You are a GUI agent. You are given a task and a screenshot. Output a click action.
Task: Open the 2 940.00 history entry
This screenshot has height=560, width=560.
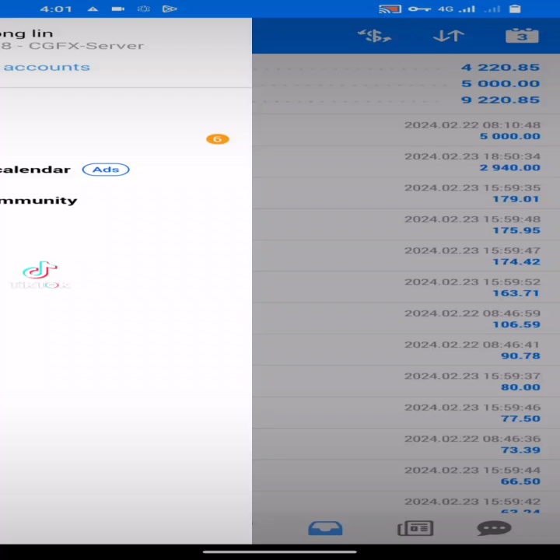click(406, 162)
